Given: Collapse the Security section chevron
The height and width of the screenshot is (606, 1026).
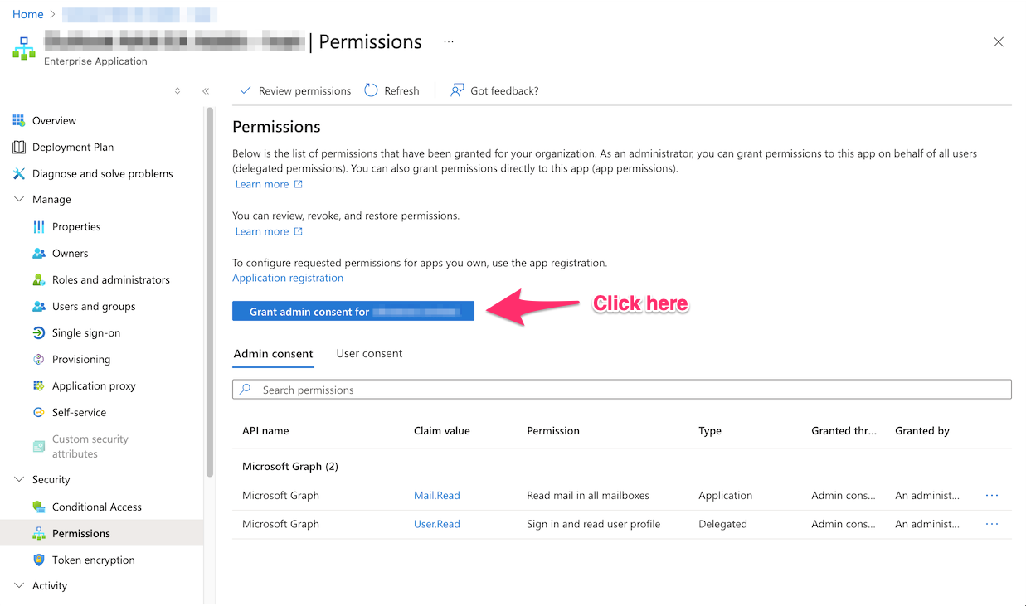Looking at the screenshot, I should click(x=19, y=479).
